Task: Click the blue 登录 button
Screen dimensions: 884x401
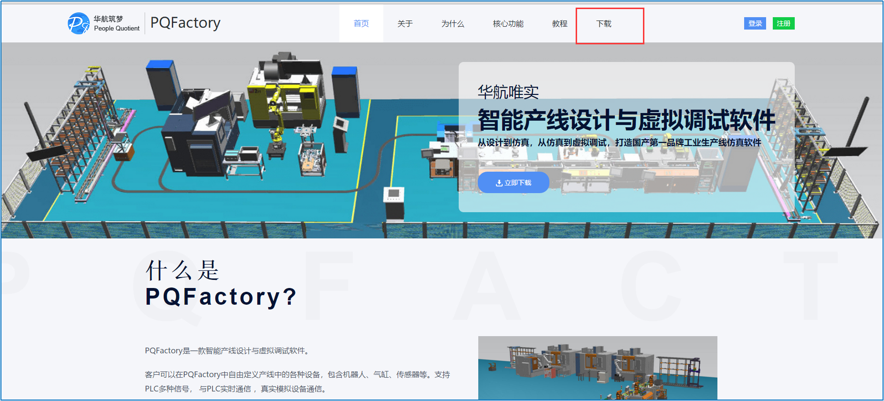Action: tap(755, 23)
